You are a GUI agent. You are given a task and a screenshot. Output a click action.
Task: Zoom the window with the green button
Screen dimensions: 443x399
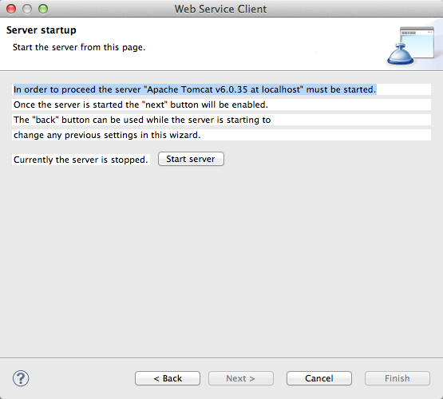point(43,9)
